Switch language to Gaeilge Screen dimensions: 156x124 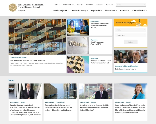(x=109, y=5)
